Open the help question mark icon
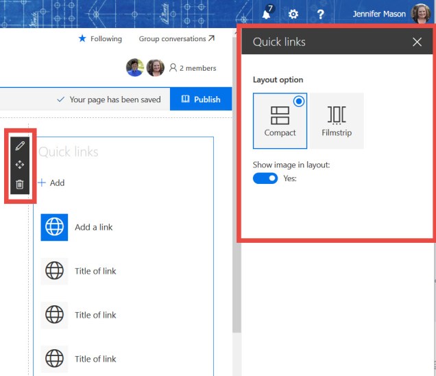 pos(320,14)
